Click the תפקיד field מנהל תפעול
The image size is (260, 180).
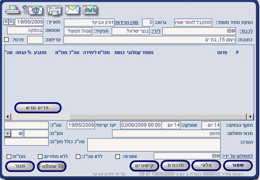tap(78, 31)
